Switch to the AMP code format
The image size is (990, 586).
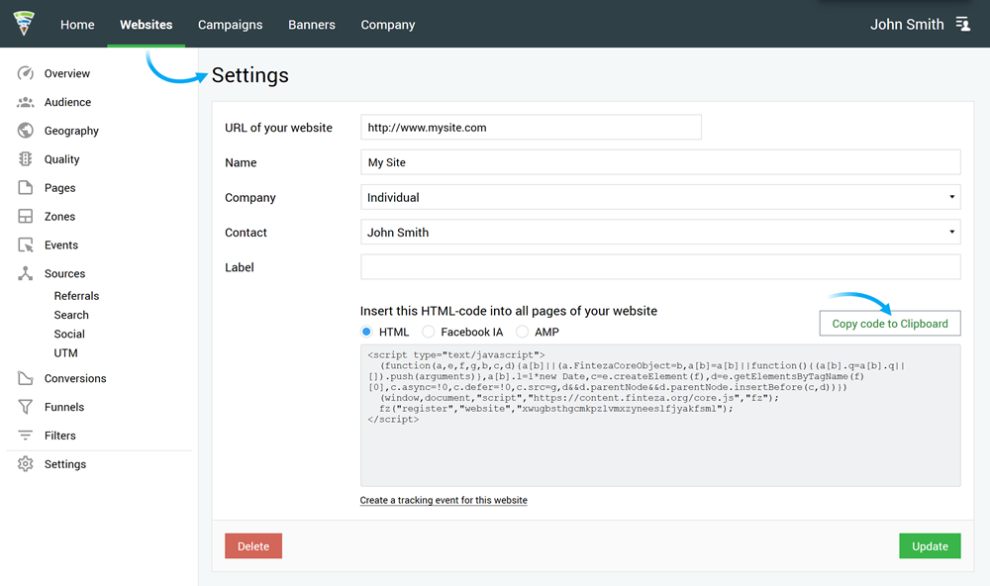pyautogui.click(x=523, y=332)
